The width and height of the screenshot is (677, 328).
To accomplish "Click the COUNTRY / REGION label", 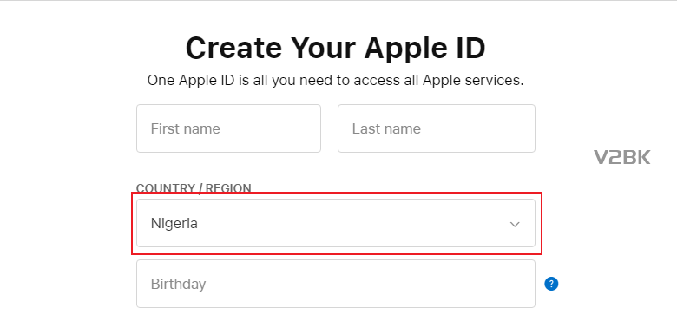I will 194,188.
